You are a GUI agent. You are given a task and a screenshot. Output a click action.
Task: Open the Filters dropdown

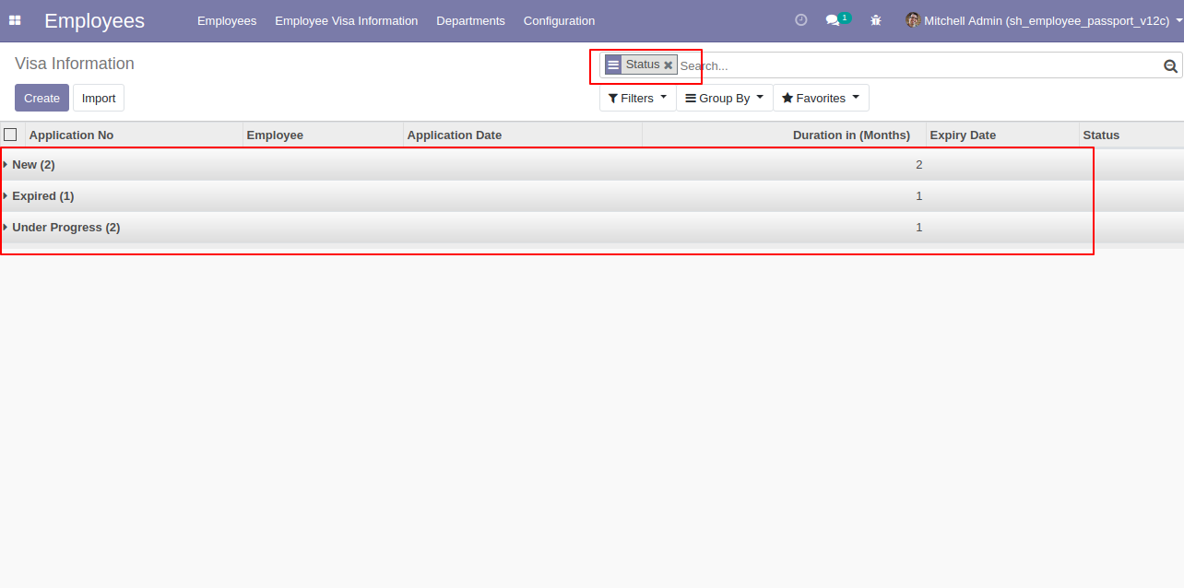[x=637, y=98]
